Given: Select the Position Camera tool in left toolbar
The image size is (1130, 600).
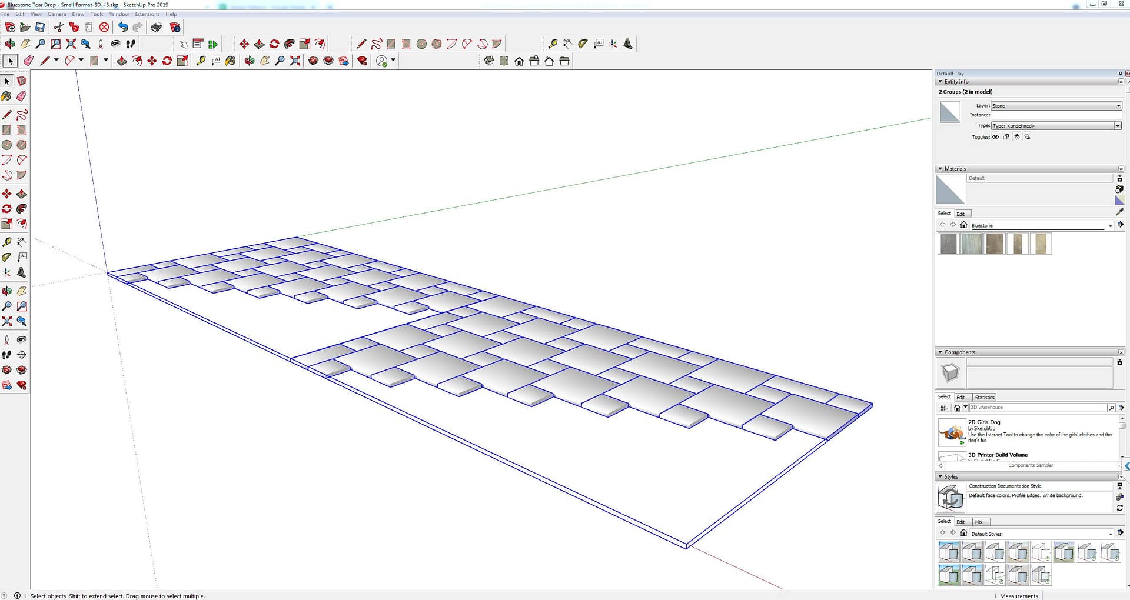Looking at the screenshot, I should [6, 339].
